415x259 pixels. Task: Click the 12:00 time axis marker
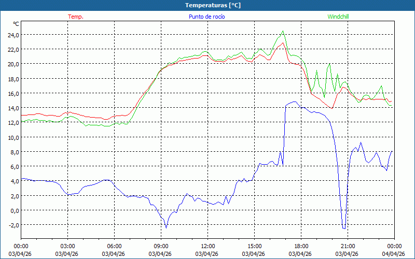208,246
